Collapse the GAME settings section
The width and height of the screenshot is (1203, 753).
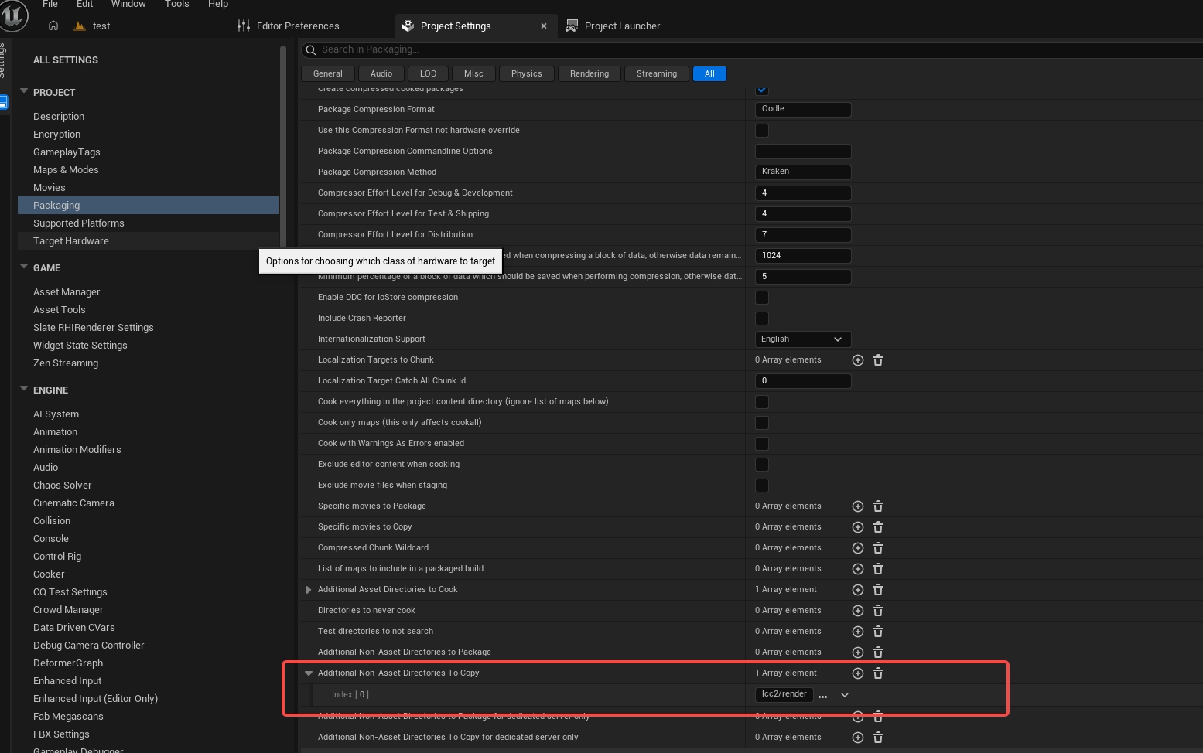pos(24,267)
